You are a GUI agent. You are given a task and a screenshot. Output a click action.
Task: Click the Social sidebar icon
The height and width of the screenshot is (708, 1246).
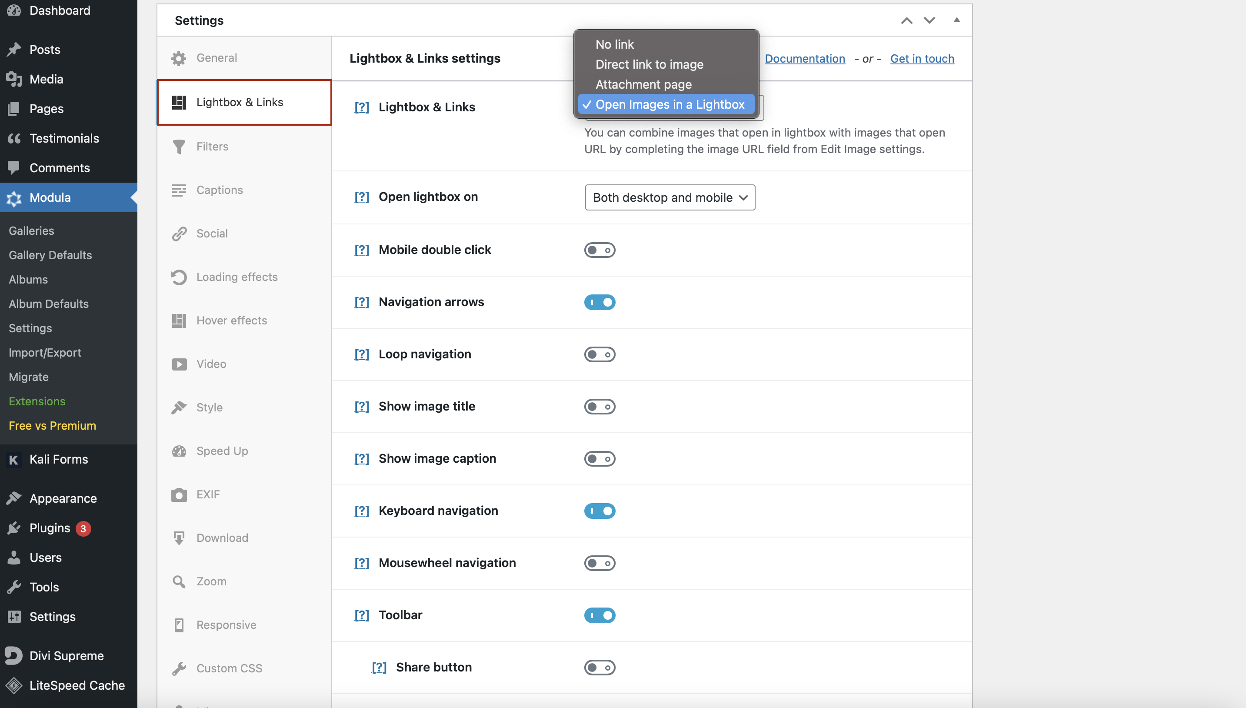179,234
